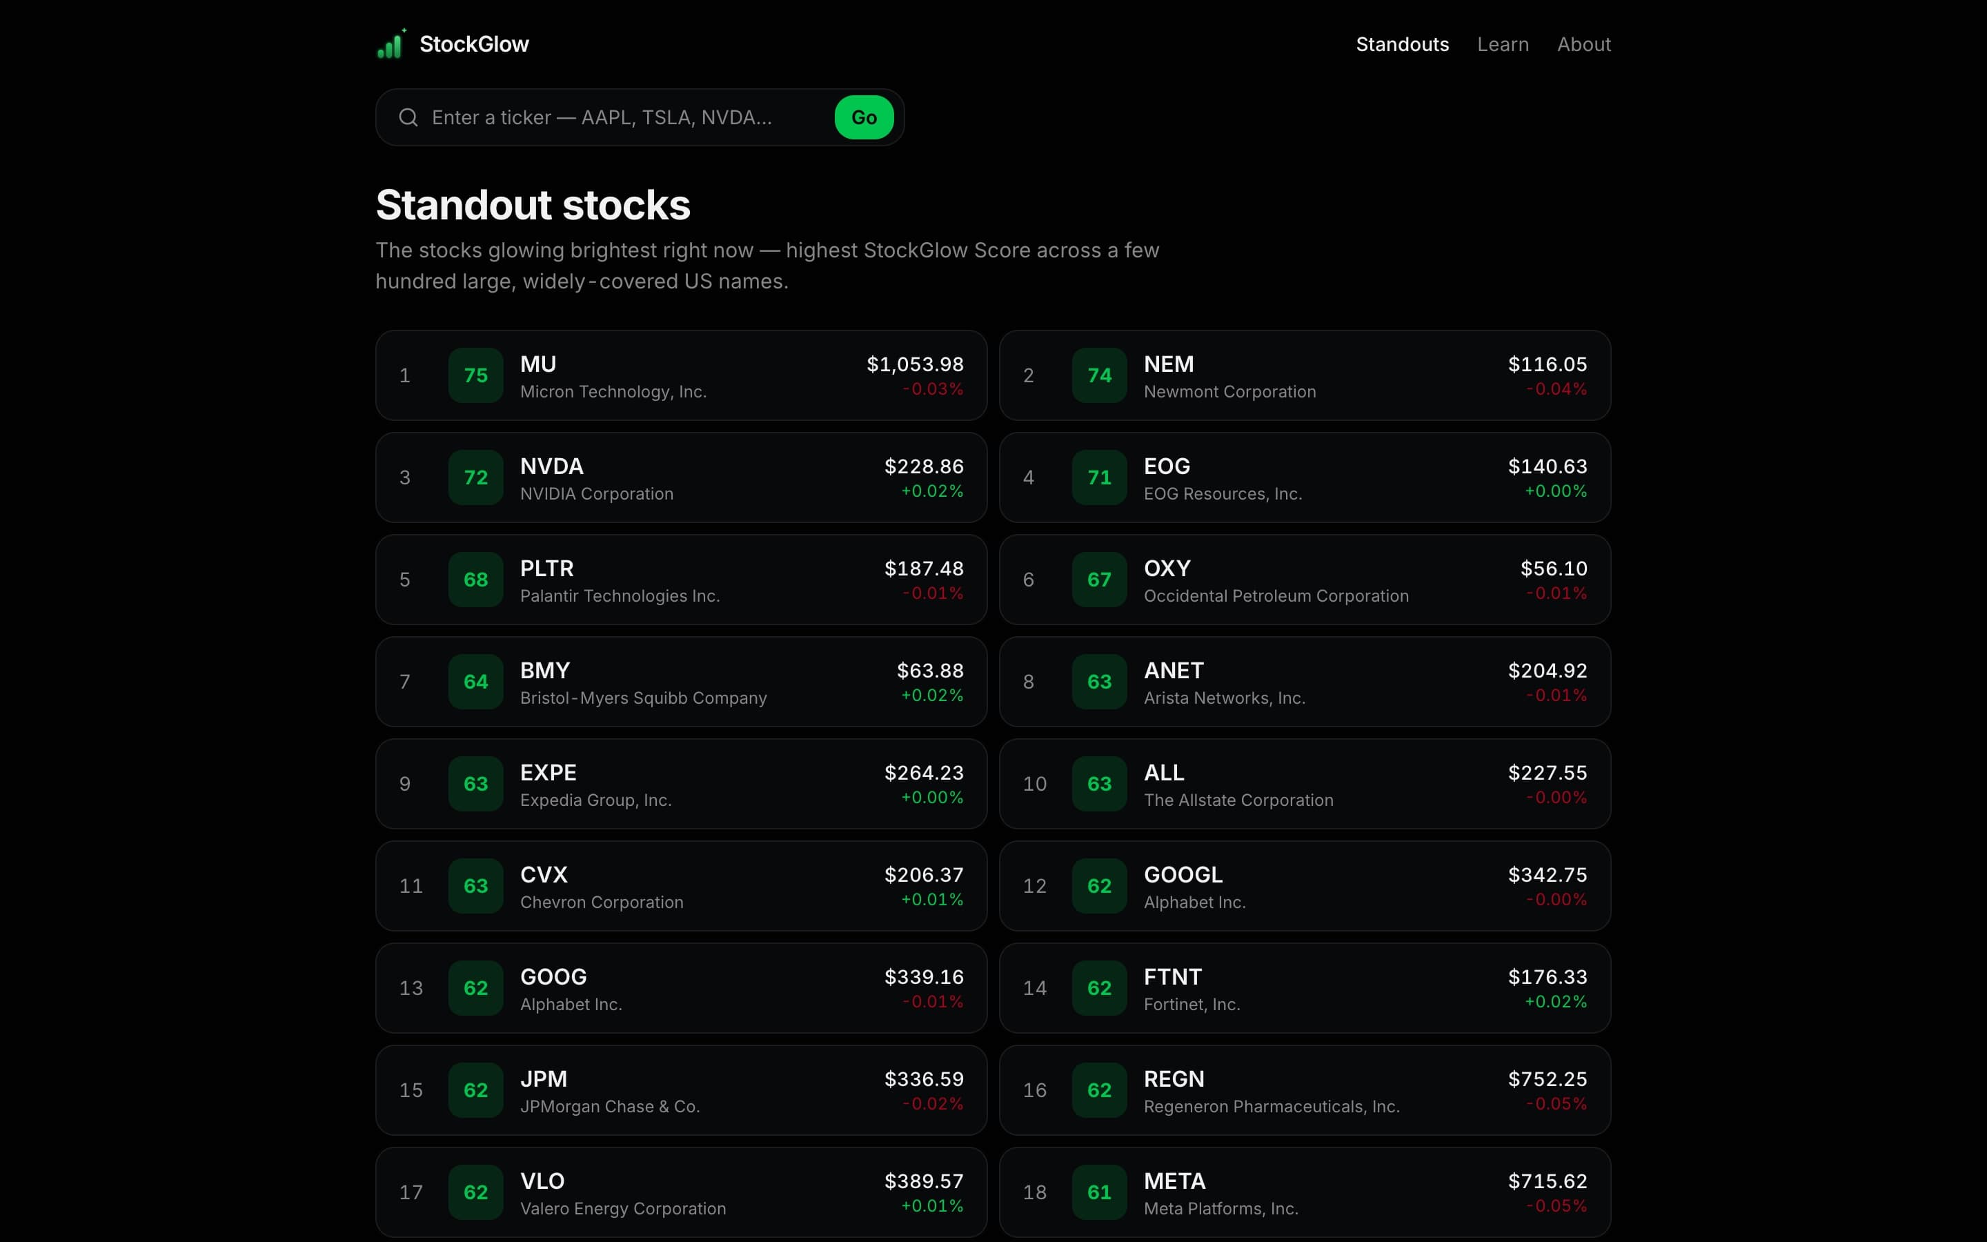
Task: Click the Standout stocks heading
Action: click(x=533, y=204)
